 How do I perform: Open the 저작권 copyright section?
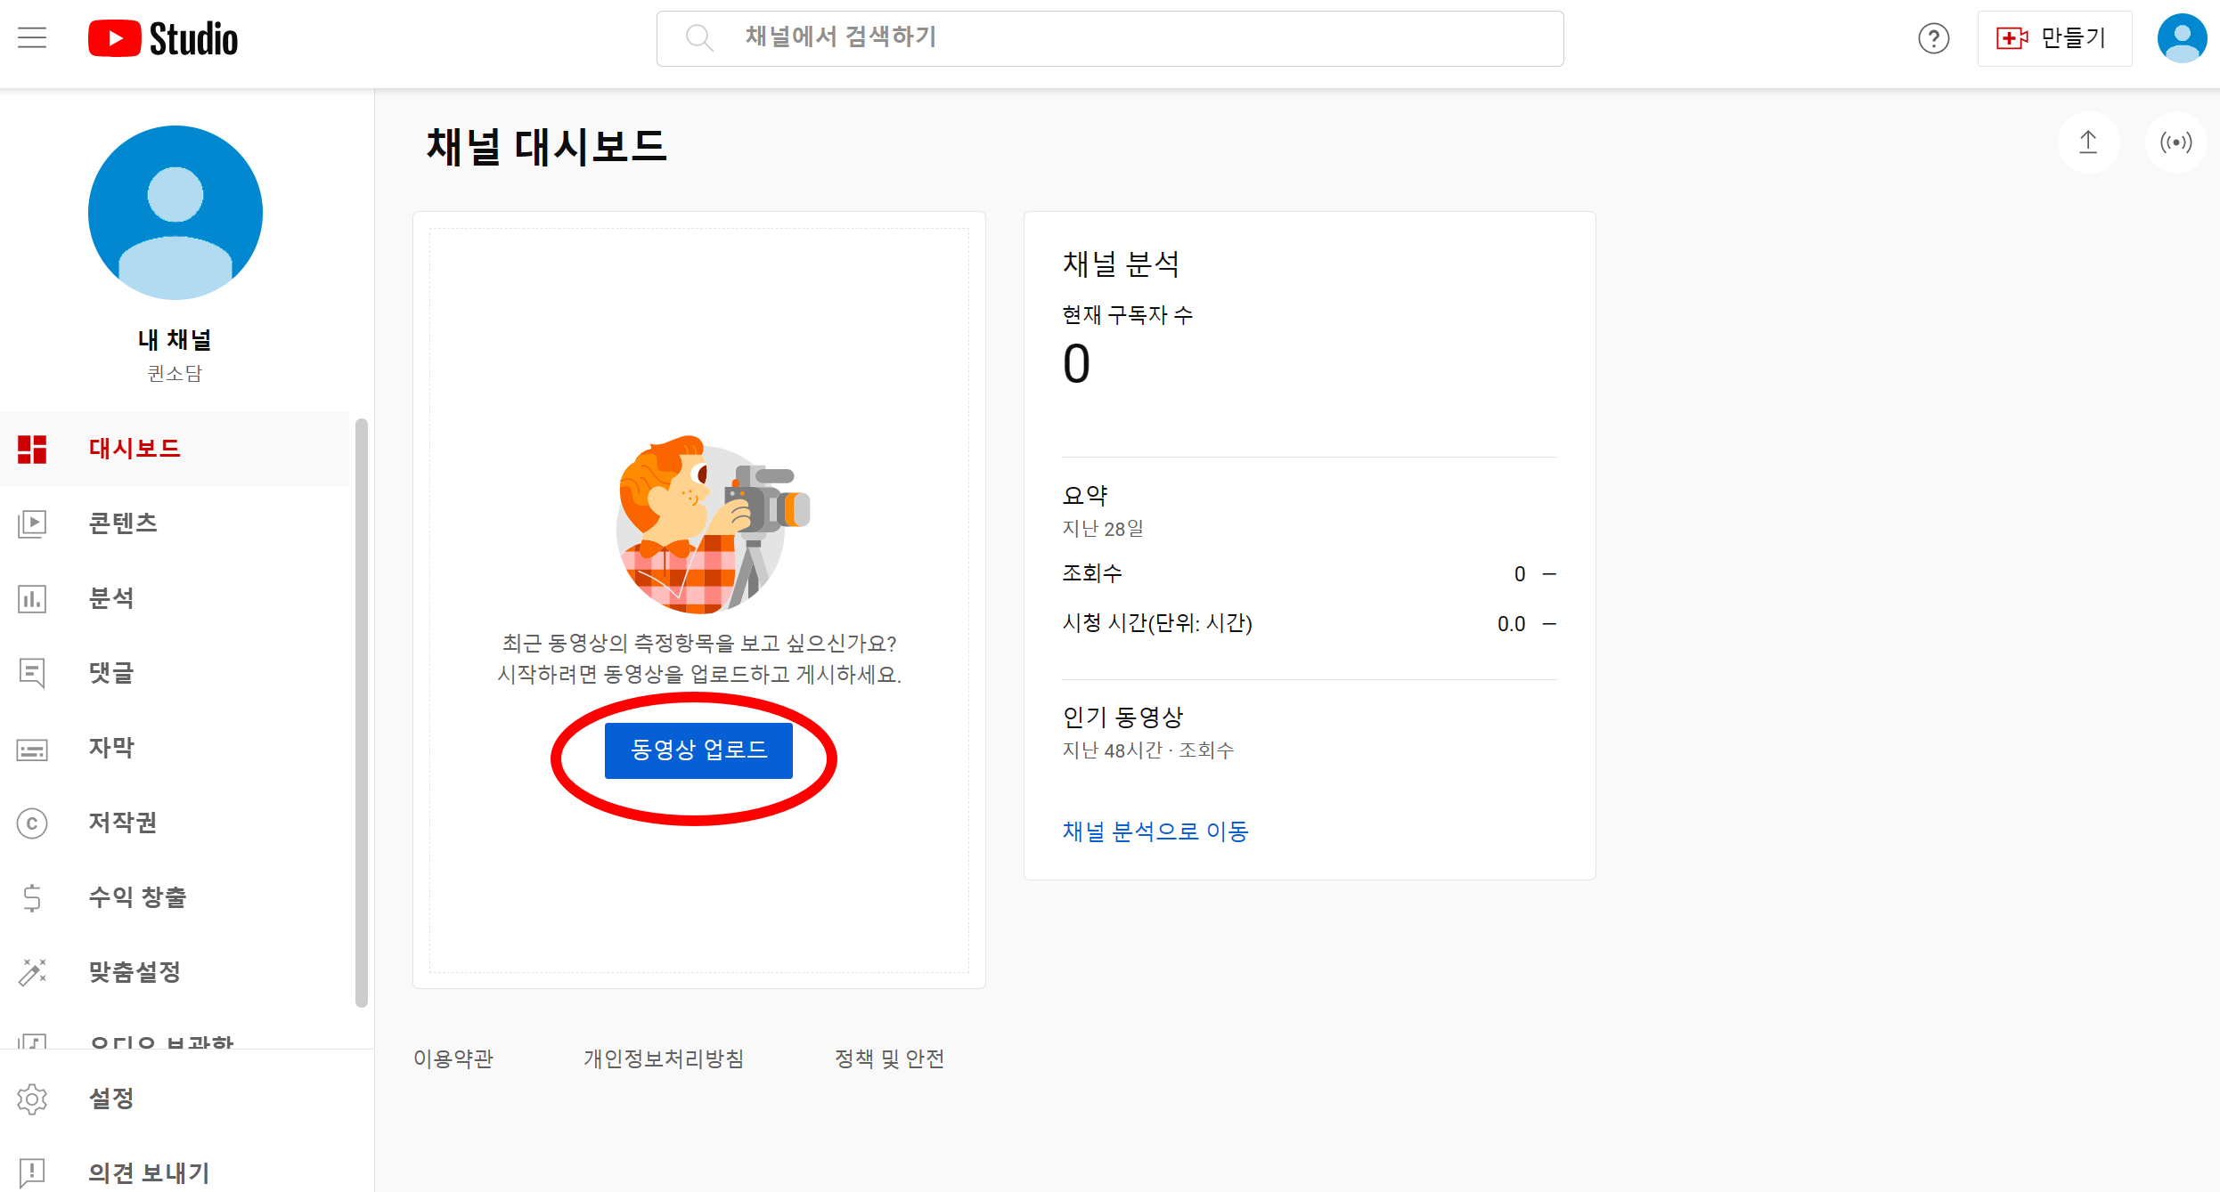pyautogui.click(x=123, y=823)
